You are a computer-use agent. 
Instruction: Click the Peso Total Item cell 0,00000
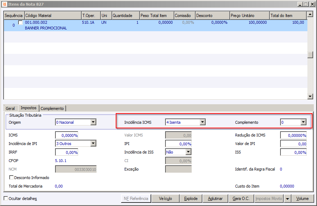[x=165, y=22]
